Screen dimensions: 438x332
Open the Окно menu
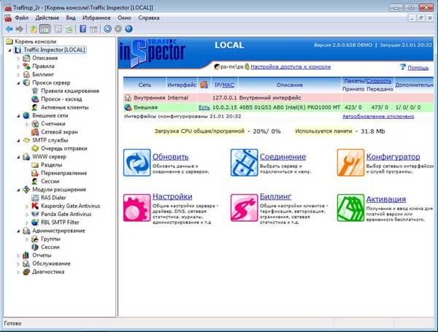[x=124, y=18]
